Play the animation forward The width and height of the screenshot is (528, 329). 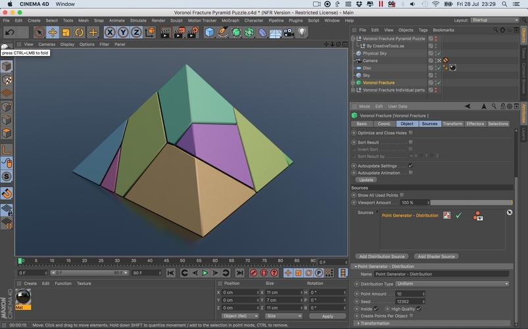pyautogui.click(x=204, y=272)
